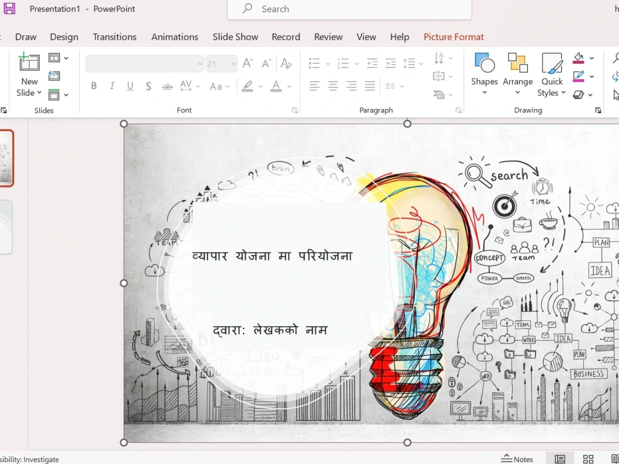
Task: Apply text highlight color
Action: (x=248, y=86)
